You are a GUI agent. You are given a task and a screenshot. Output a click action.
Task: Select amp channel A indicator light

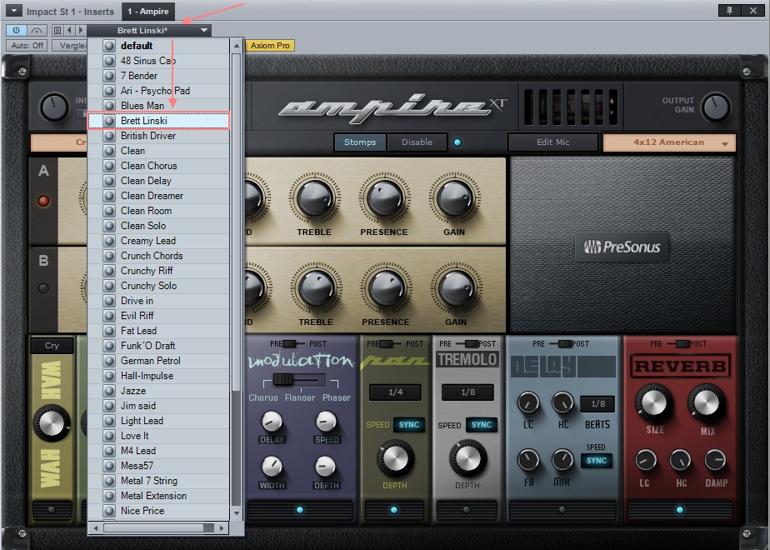tap(43, 201)
